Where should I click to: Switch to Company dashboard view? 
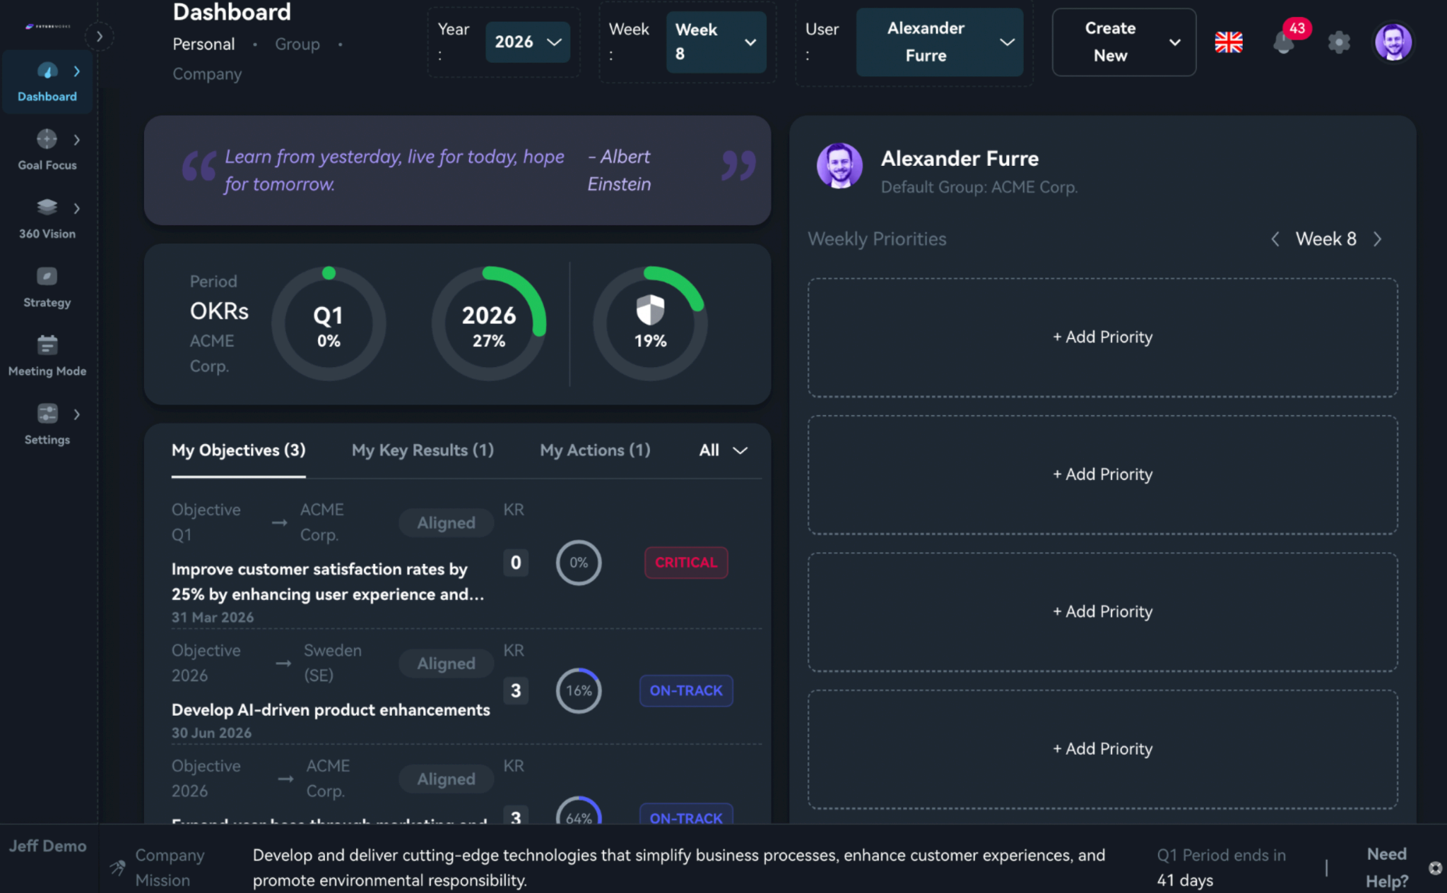[207, 73]
